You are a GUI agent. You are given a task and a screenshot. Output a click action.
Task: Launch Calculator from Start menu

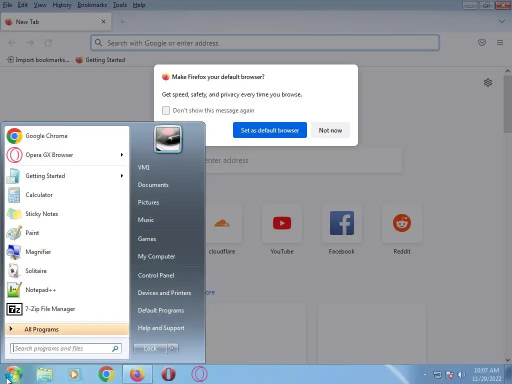pyautogui.click(x=67, y=195)
